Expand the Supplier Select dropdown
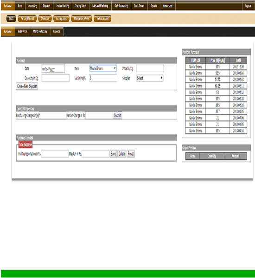The width and height of the screenshot is (255, 278). click(150, 78)
